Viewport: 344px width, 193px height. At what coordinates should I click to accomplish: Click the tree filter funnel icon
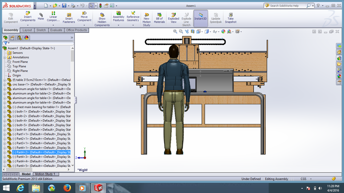tap(6, 43)
